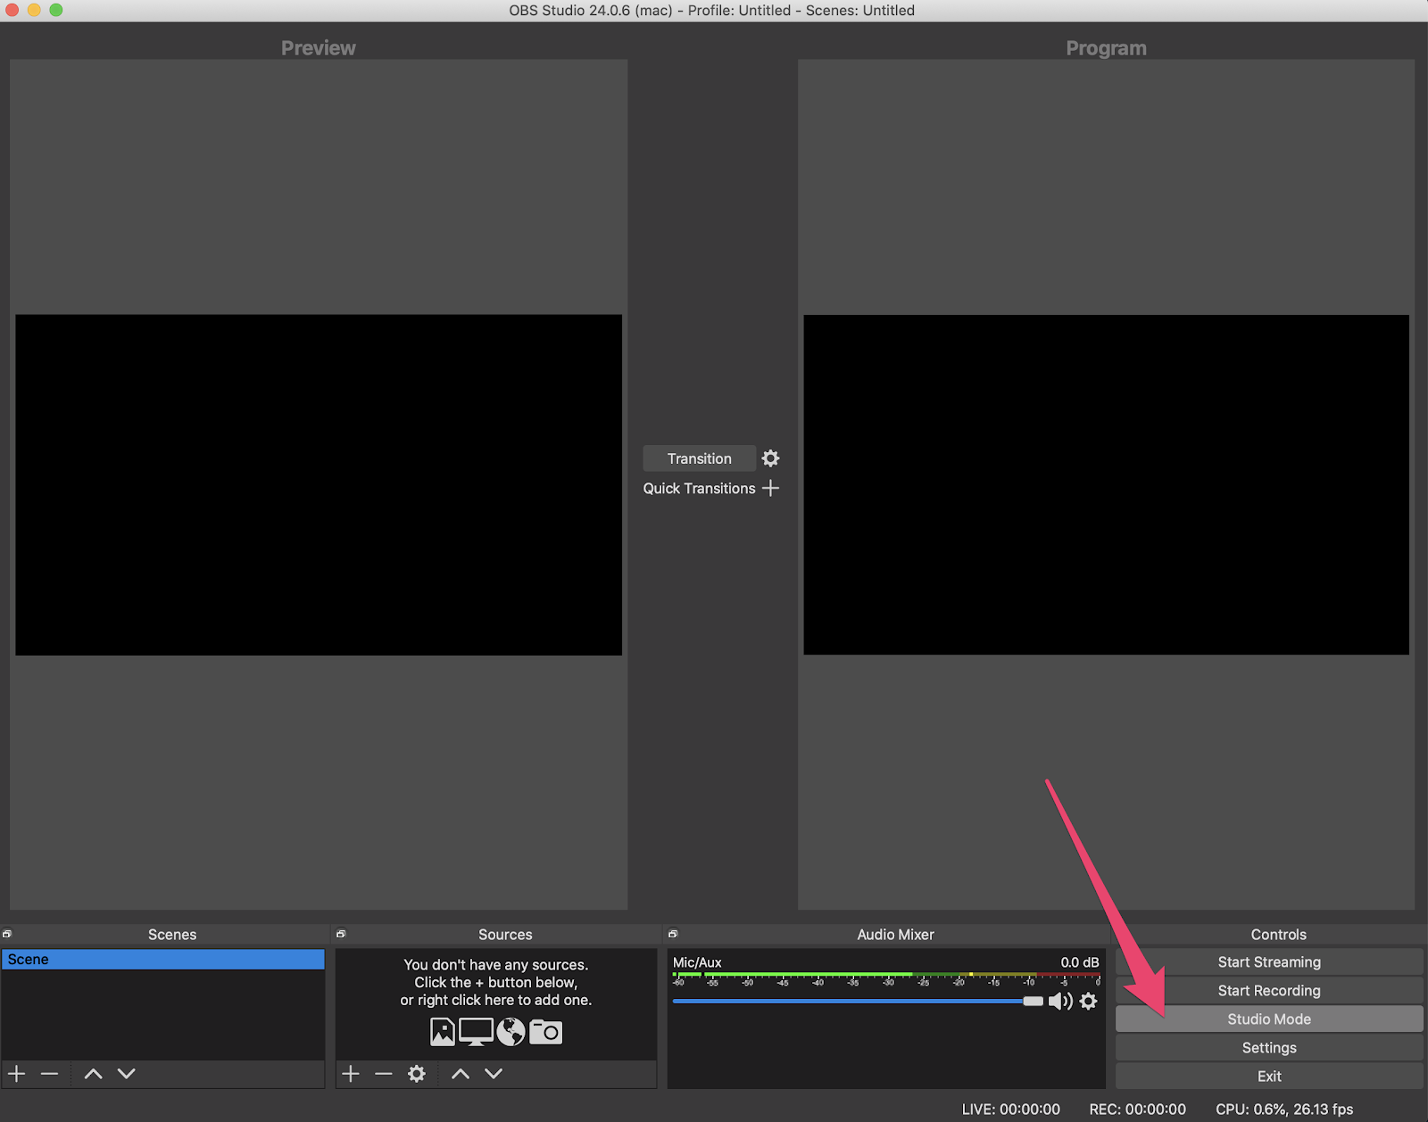Move scene down arrow in Scenes panel
Viewport: 1428px width, 1122px height.
(x=127, y=1074)
